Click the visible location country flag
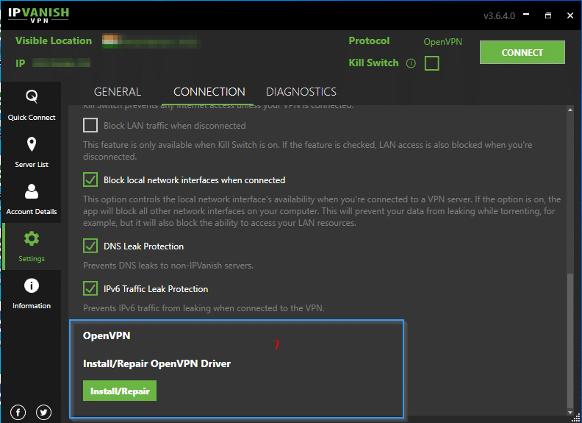582x423 pixels. coord(110,41)
